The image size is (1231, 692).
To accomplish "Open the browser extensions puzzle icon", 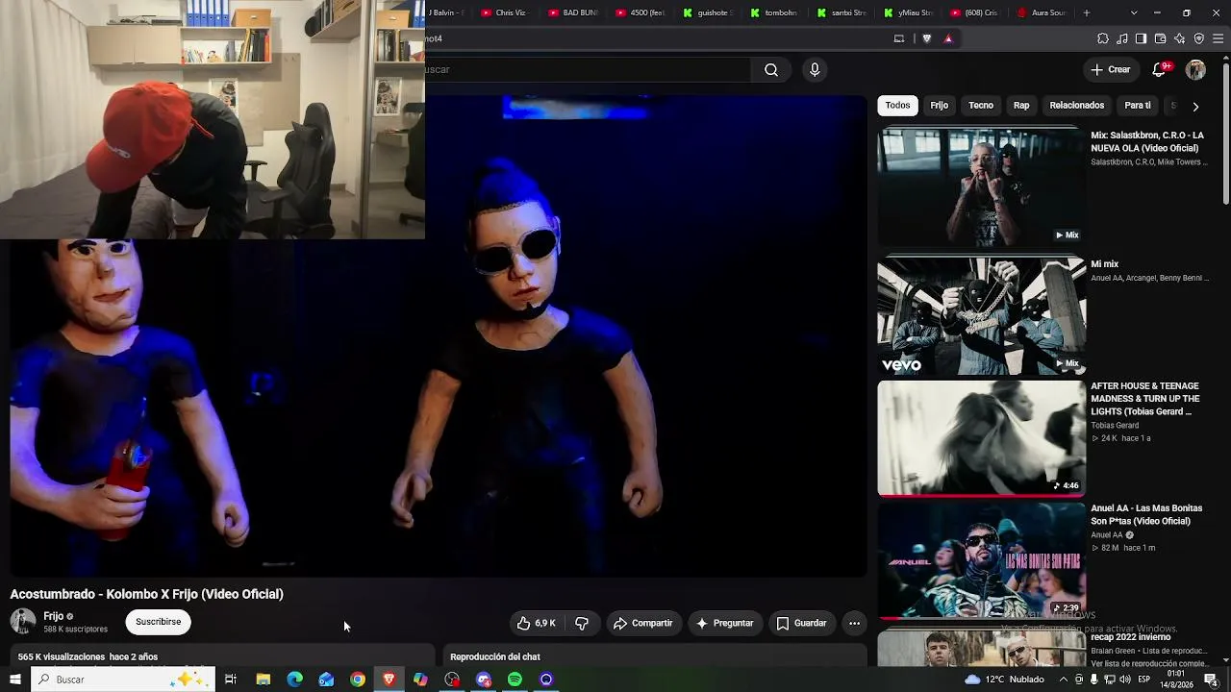I will click(x=1103, y=38).
